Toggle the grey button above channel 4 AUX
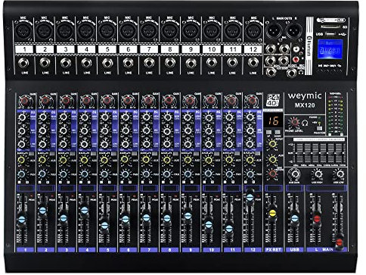 point(93,154)
